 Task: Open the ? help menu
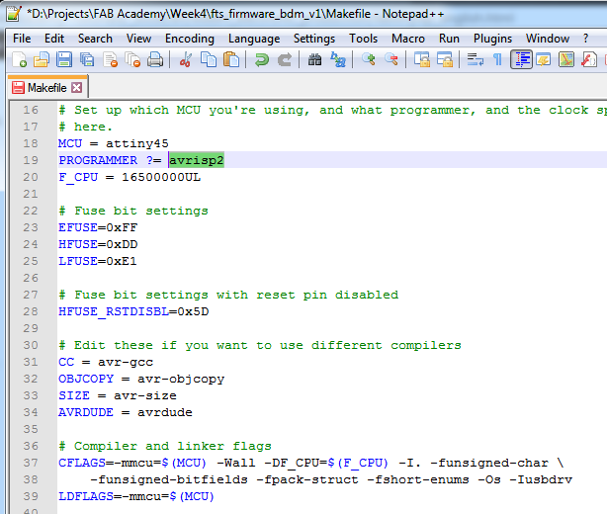[x=585, y=39]
